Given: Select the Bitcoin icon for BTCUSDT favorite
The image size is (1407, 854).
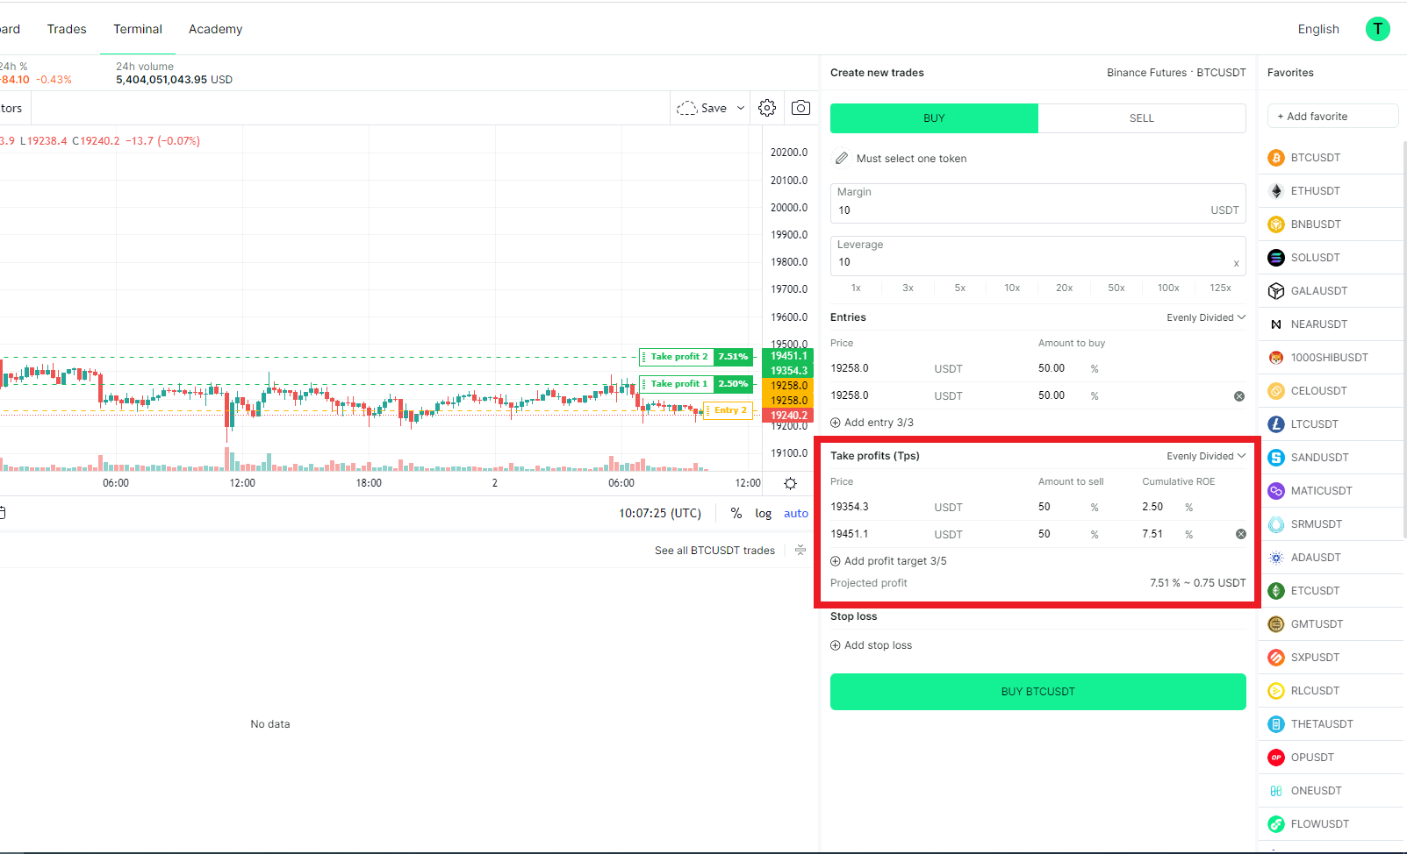Looking at the screenshot, I should tap(1276, 158).
